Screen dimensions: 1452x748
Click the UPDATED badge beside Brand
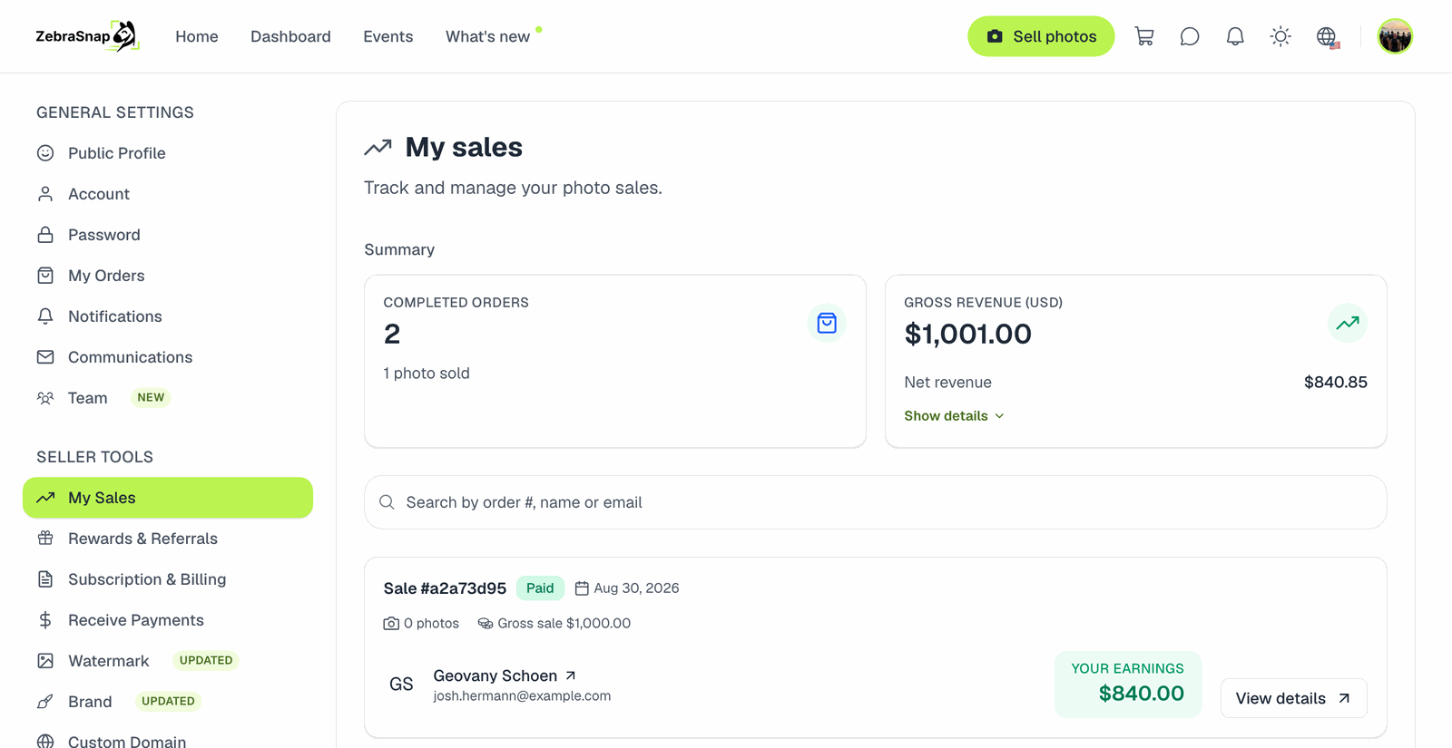(x=168, y=701)
